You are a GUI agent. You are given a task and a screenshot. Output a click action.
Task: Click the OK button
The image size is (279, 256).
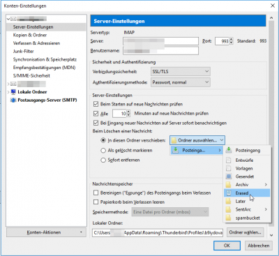pyautogui.click(x=227, y=246)
